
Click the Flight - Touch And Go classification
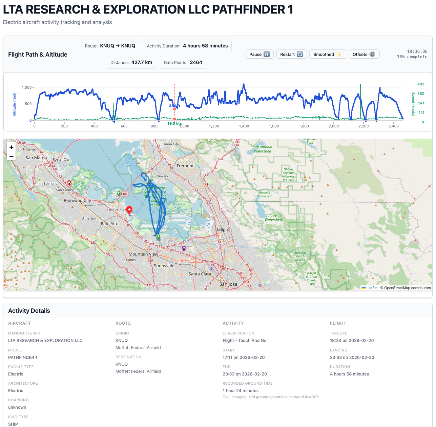click(x=245, y=341)
